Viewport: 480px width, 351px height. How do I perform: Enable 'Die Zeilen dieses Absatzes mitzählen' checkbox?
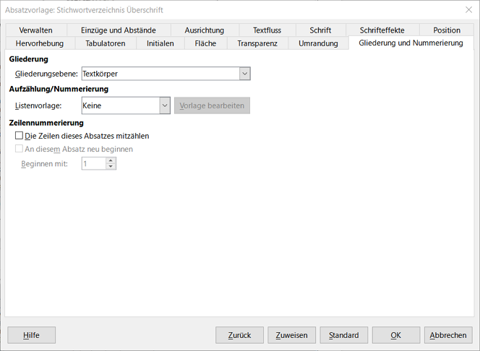[20, 136]
